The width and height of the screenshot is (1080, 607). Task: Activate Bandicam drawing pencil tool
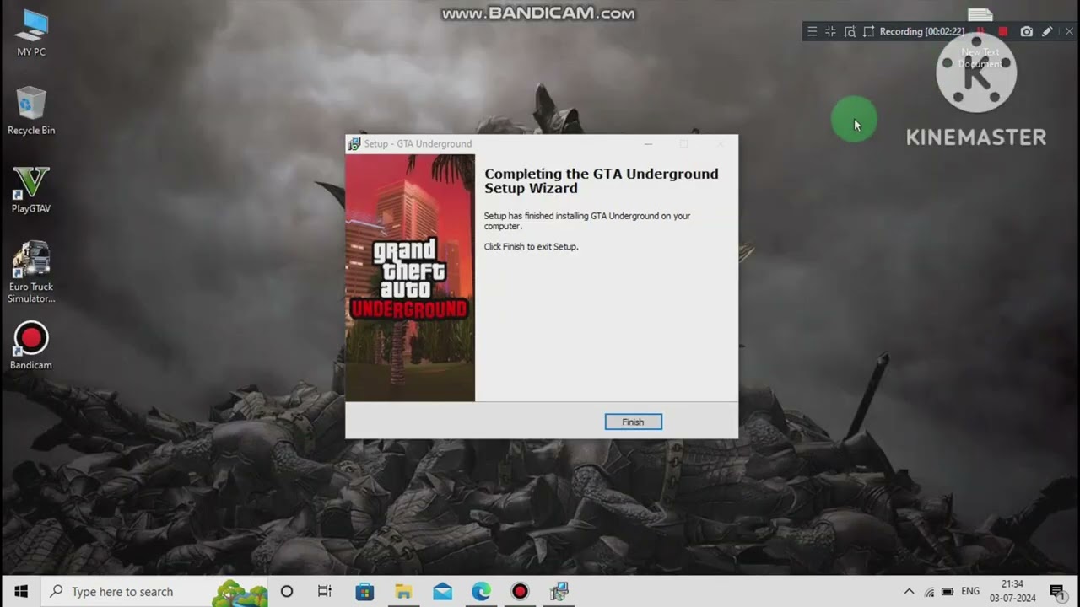1047,31
